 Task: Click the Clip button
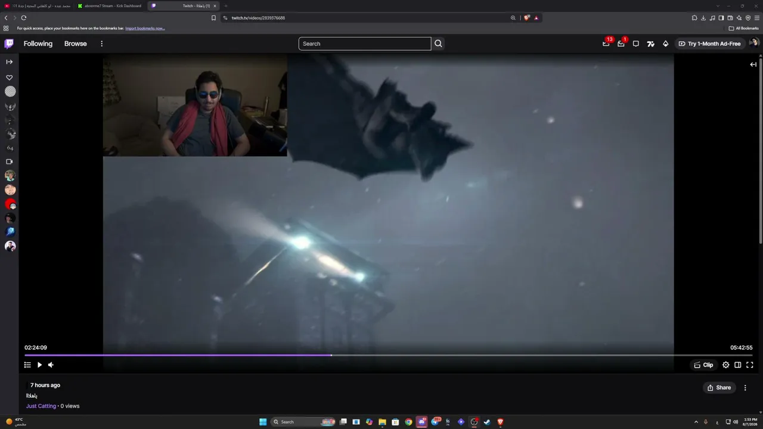[x=703, y=365]
